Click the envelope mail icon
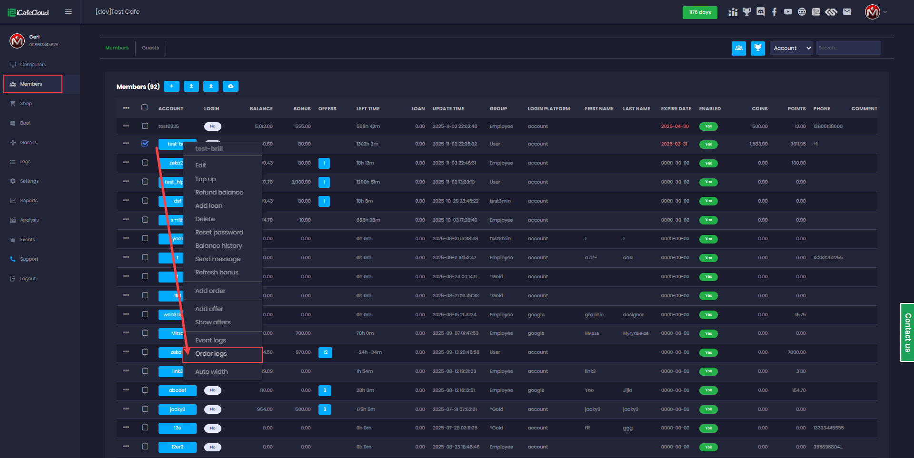This screenshot has height=458, width=914. coord(847,12)
